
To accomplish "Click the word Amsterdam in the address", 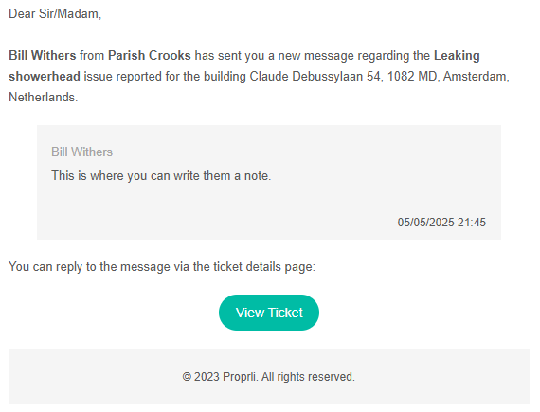I will (475, 76).
